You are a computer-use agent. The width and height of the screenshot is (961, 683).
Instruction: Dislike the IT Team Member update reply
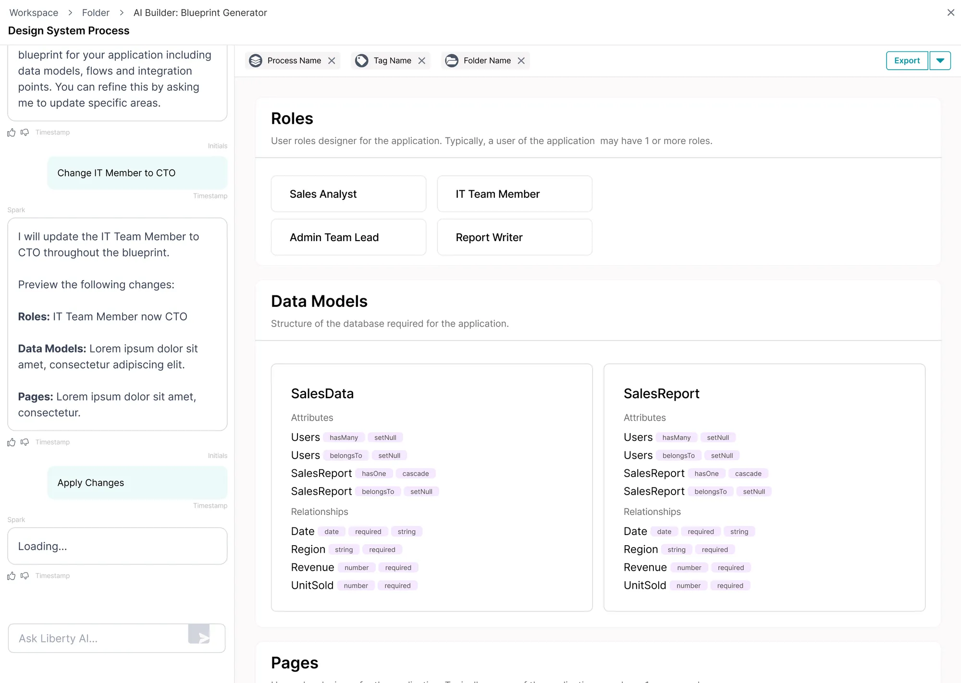pyautogui.click(x=25, y=442)
